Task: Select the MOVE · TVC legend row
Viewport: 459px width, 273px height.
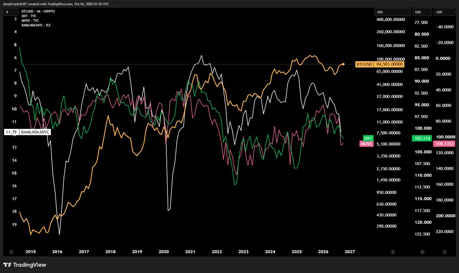Action: click(x=30, y=21)
